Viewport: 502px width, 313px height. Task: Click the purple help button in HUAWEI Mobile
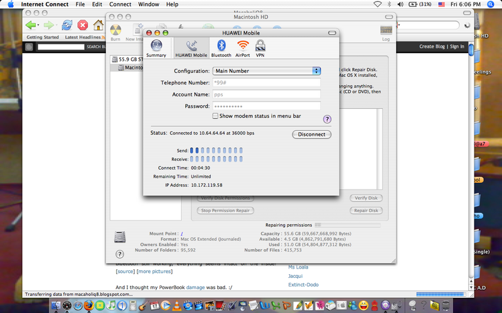coord(327,119)
